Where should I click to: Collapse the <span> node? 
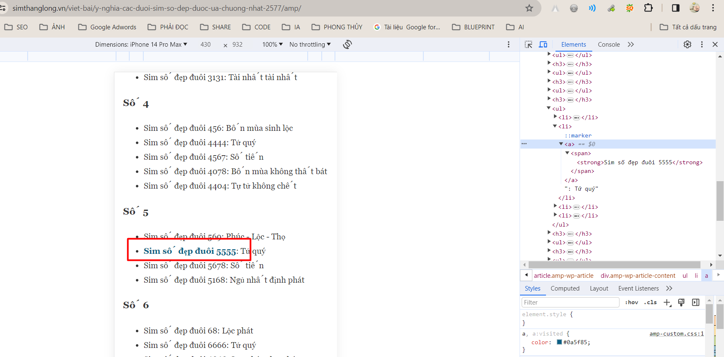pos(567,153)
